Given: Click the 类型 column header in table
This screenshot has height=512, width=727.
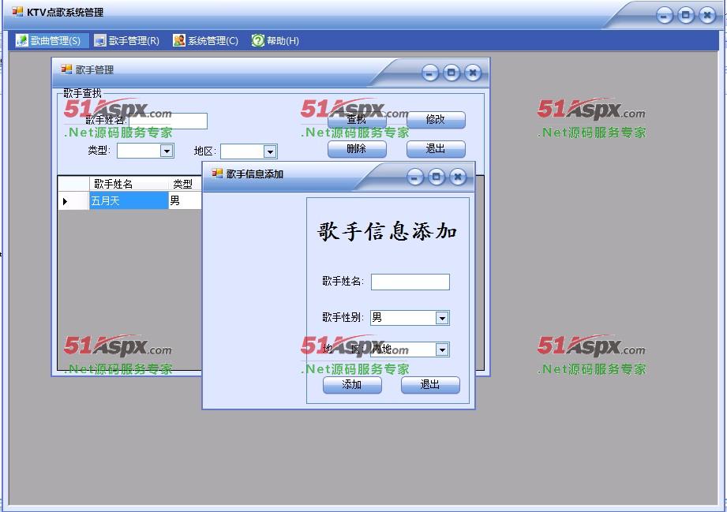Looking at the screenshot, I should 185,184.
